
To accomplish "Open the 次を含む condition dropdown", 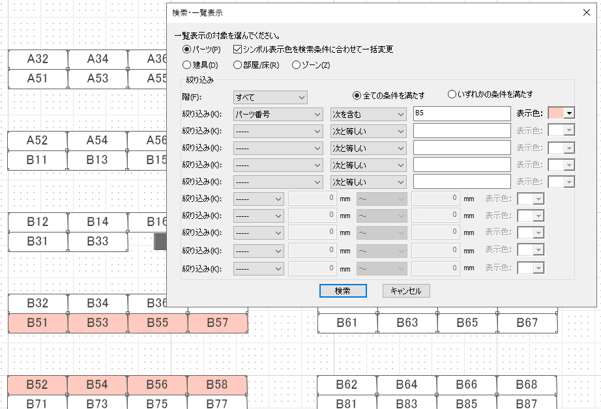I will coord(368,114).
